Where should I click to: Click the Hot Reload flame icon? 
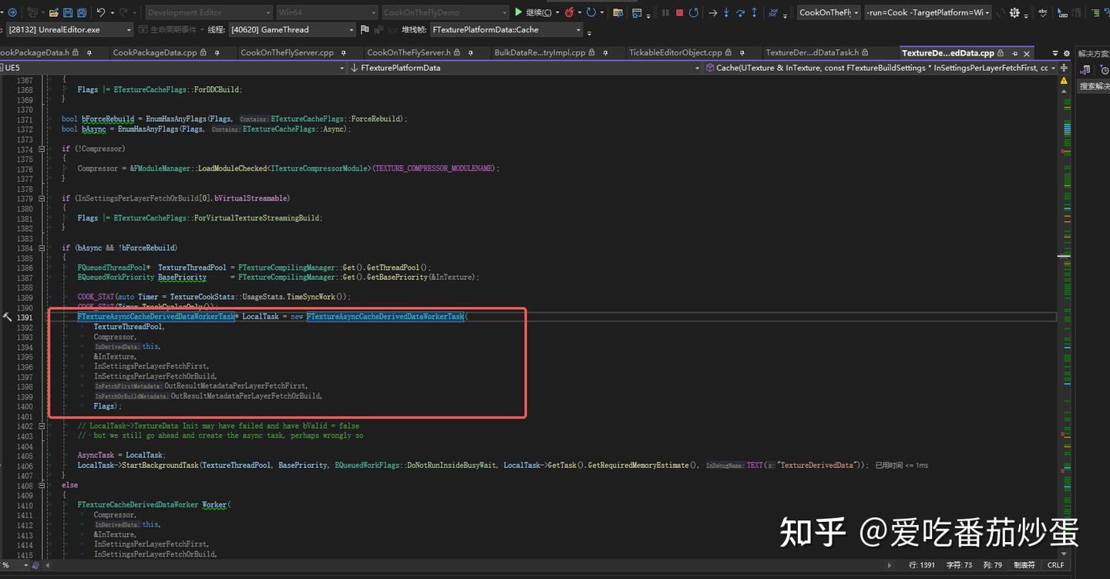[569, 12]
